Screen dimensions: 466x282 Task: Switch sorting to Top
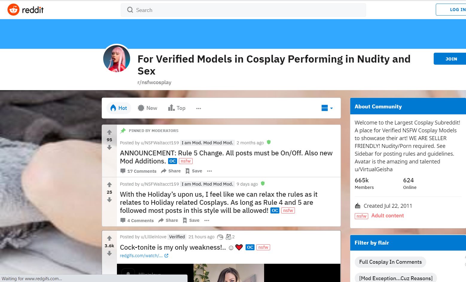tap(177, 108)
